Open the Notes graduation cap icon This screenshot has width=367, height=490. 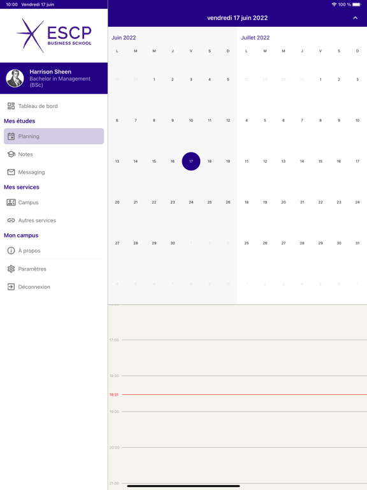11,154
